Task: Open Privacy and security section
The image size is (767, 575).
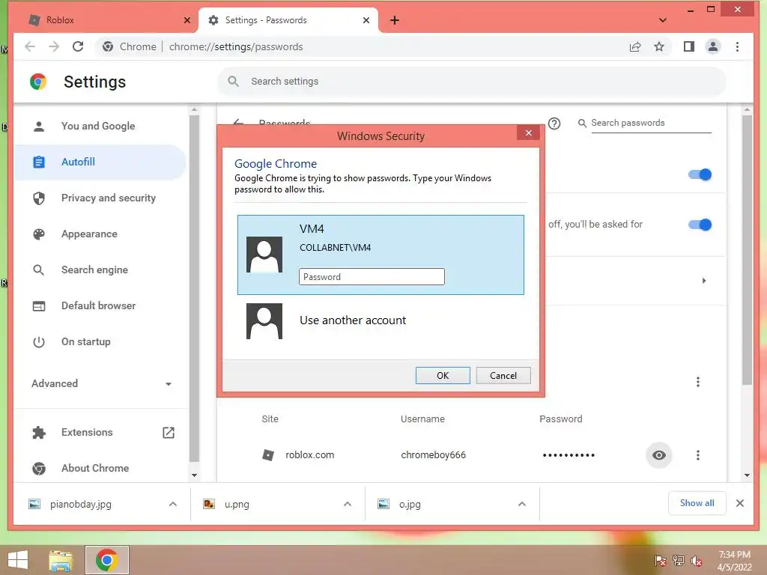Action: [x=100, y=198]
